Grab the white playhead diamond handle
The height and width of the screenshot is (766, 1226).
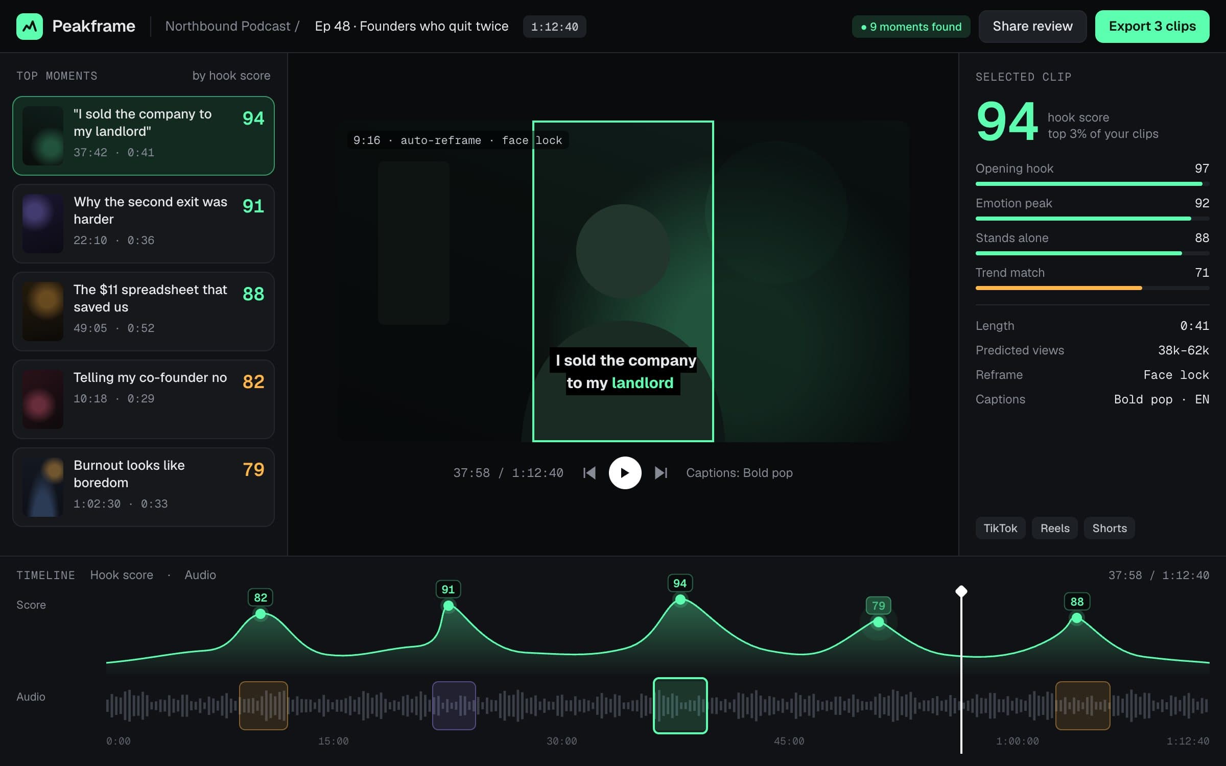click(961, 591)
